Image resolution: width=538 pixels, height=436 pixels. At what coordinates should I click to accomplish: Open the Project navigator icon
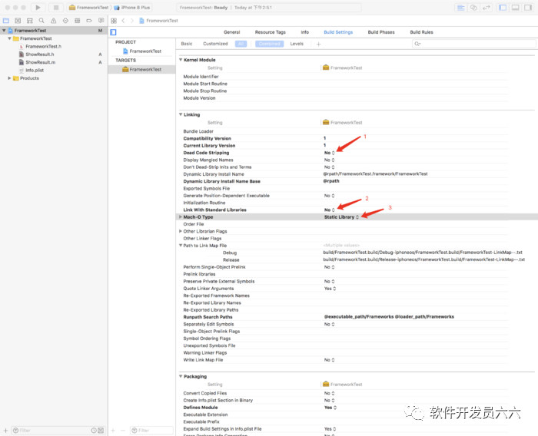6,21
